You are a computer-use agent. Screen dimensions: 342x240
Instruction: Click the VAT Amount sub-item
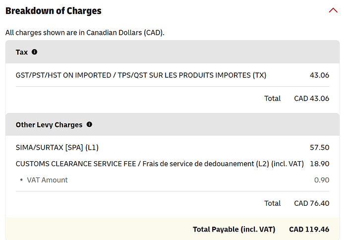point(47,180)
